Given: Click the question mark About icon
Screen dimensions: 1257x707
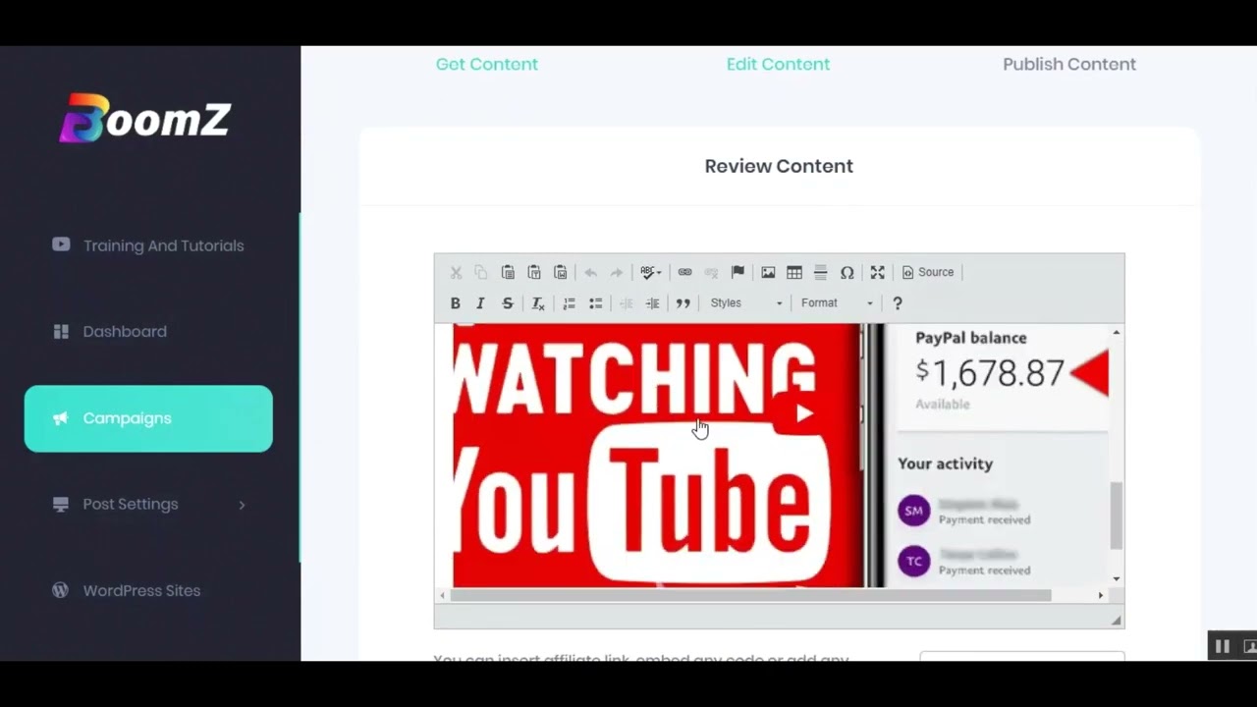Looking at the screenshot, I should tap(897, 303).
